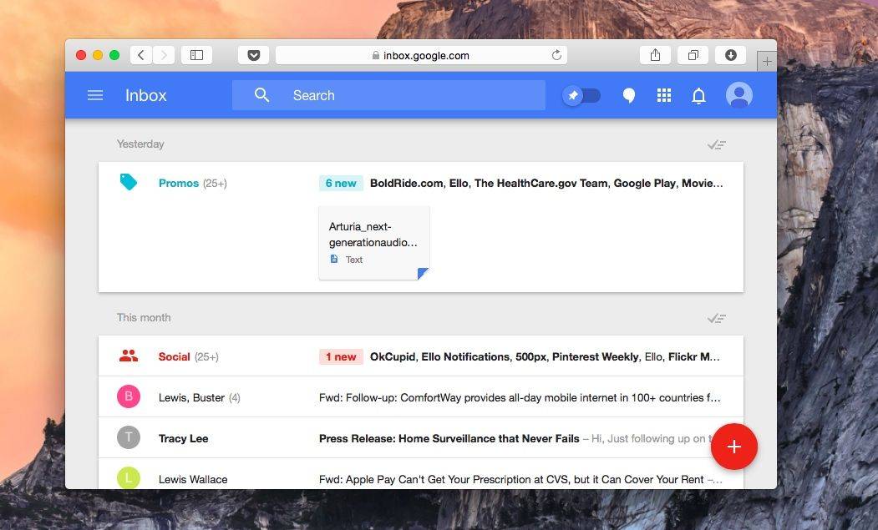Expand the Social bundle
Screen dimensions: 878x530
pos(175,356)
